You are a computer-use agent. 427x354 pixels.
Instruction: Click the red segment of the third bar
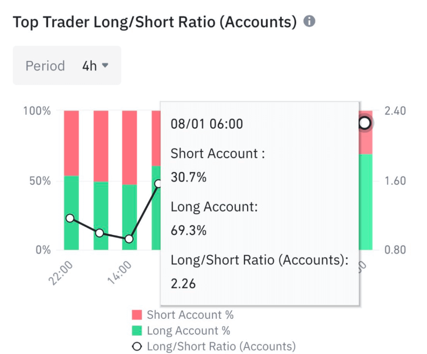click(x=129, y=147)
